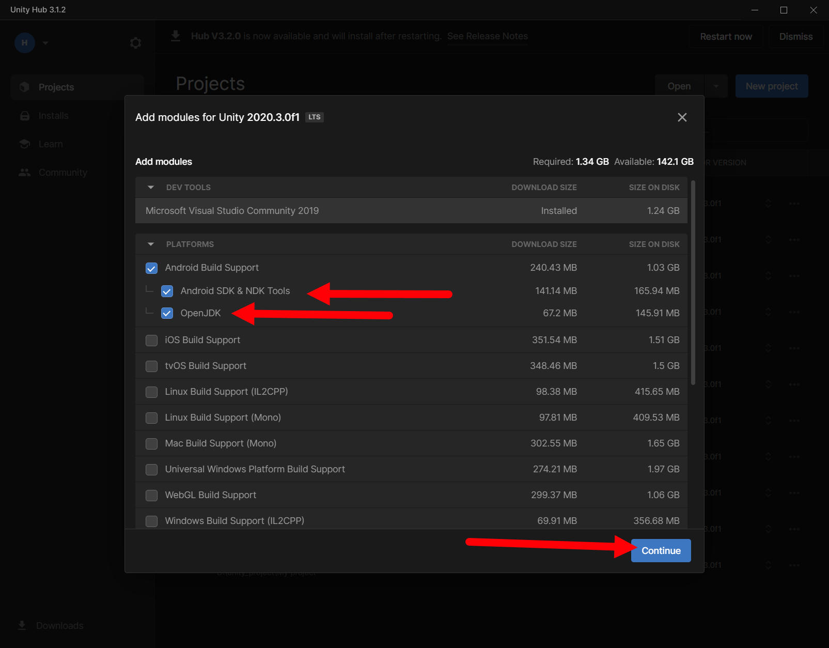Image resolution: width=829 pixels, height=648 pixels.
Task: Minimize the Unity Hub window
Action: pyautogui.click(x=755, y=10)
